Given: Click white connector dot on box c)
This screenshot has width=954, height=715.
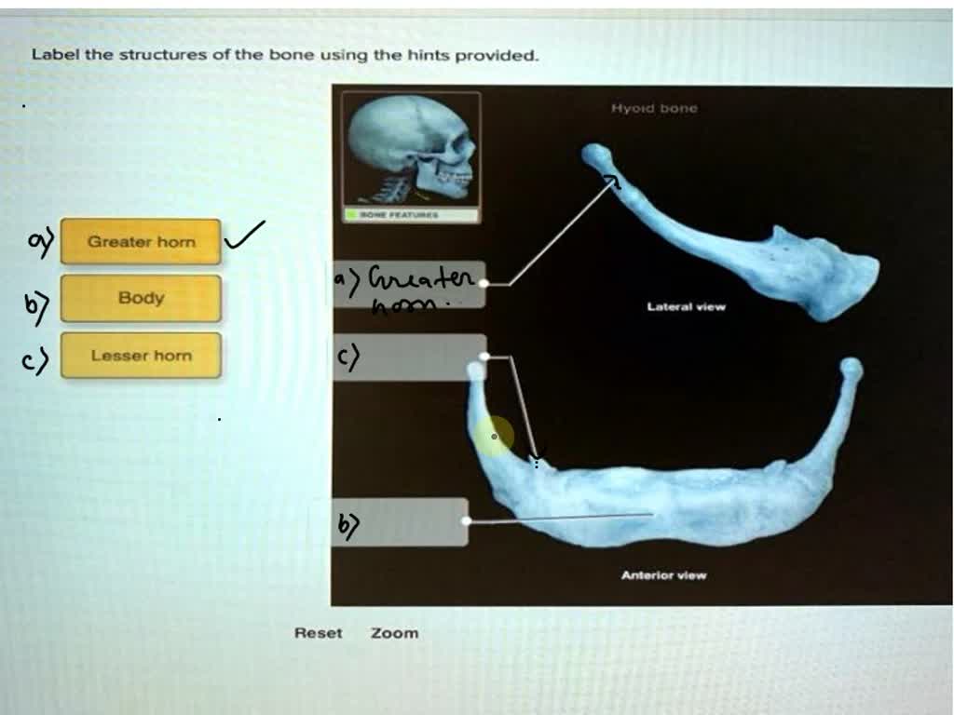Looking at the screenshot, I should (x=484, y=357).
